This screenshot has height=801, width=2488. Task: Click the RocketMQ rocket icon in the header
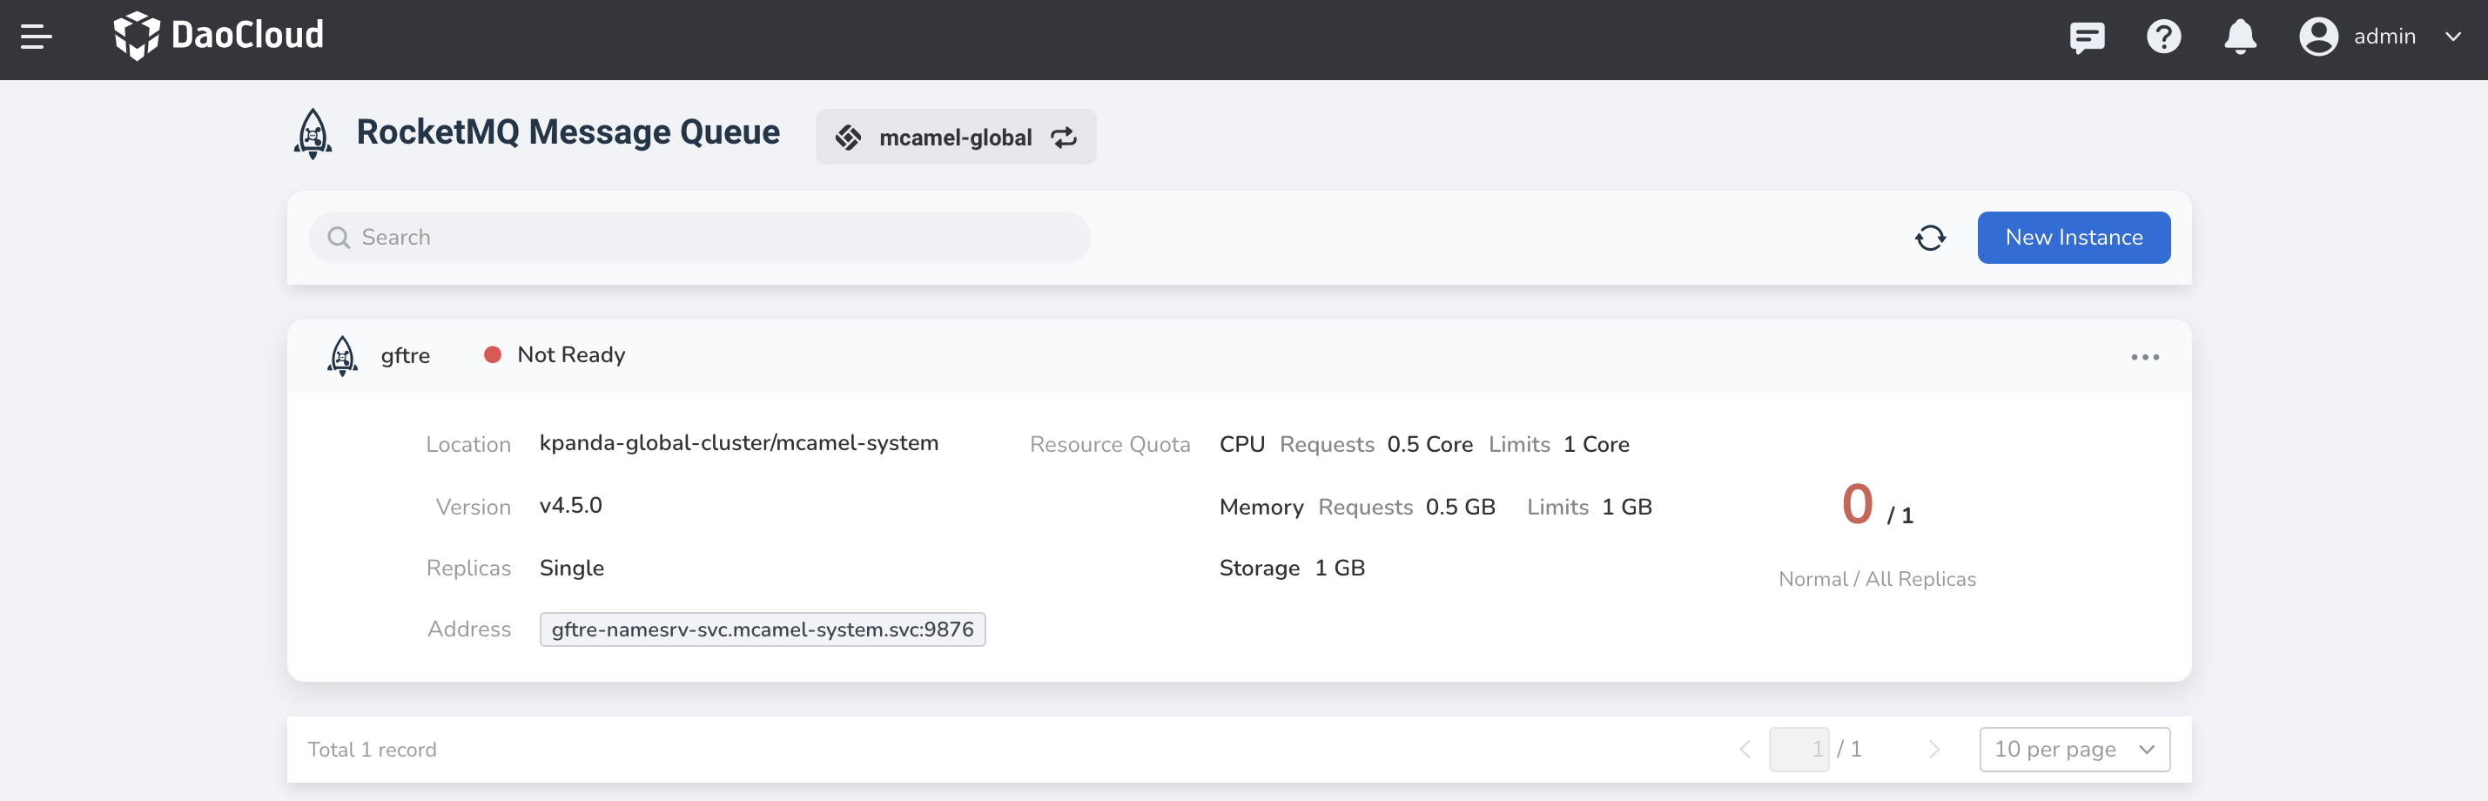click(312, 134)
